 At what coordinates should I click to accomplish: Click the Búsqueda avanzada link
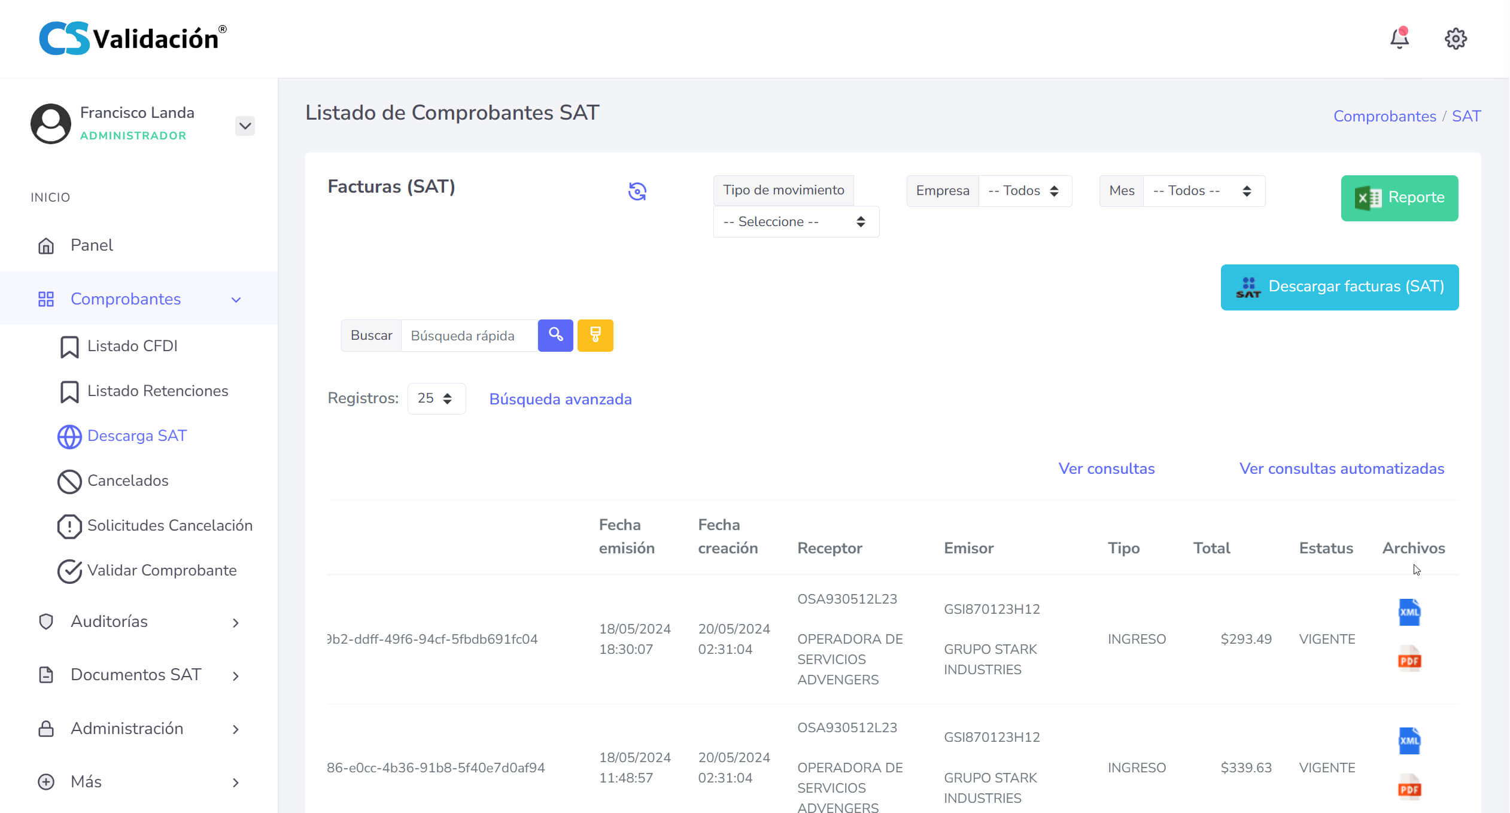click(560, 399)
